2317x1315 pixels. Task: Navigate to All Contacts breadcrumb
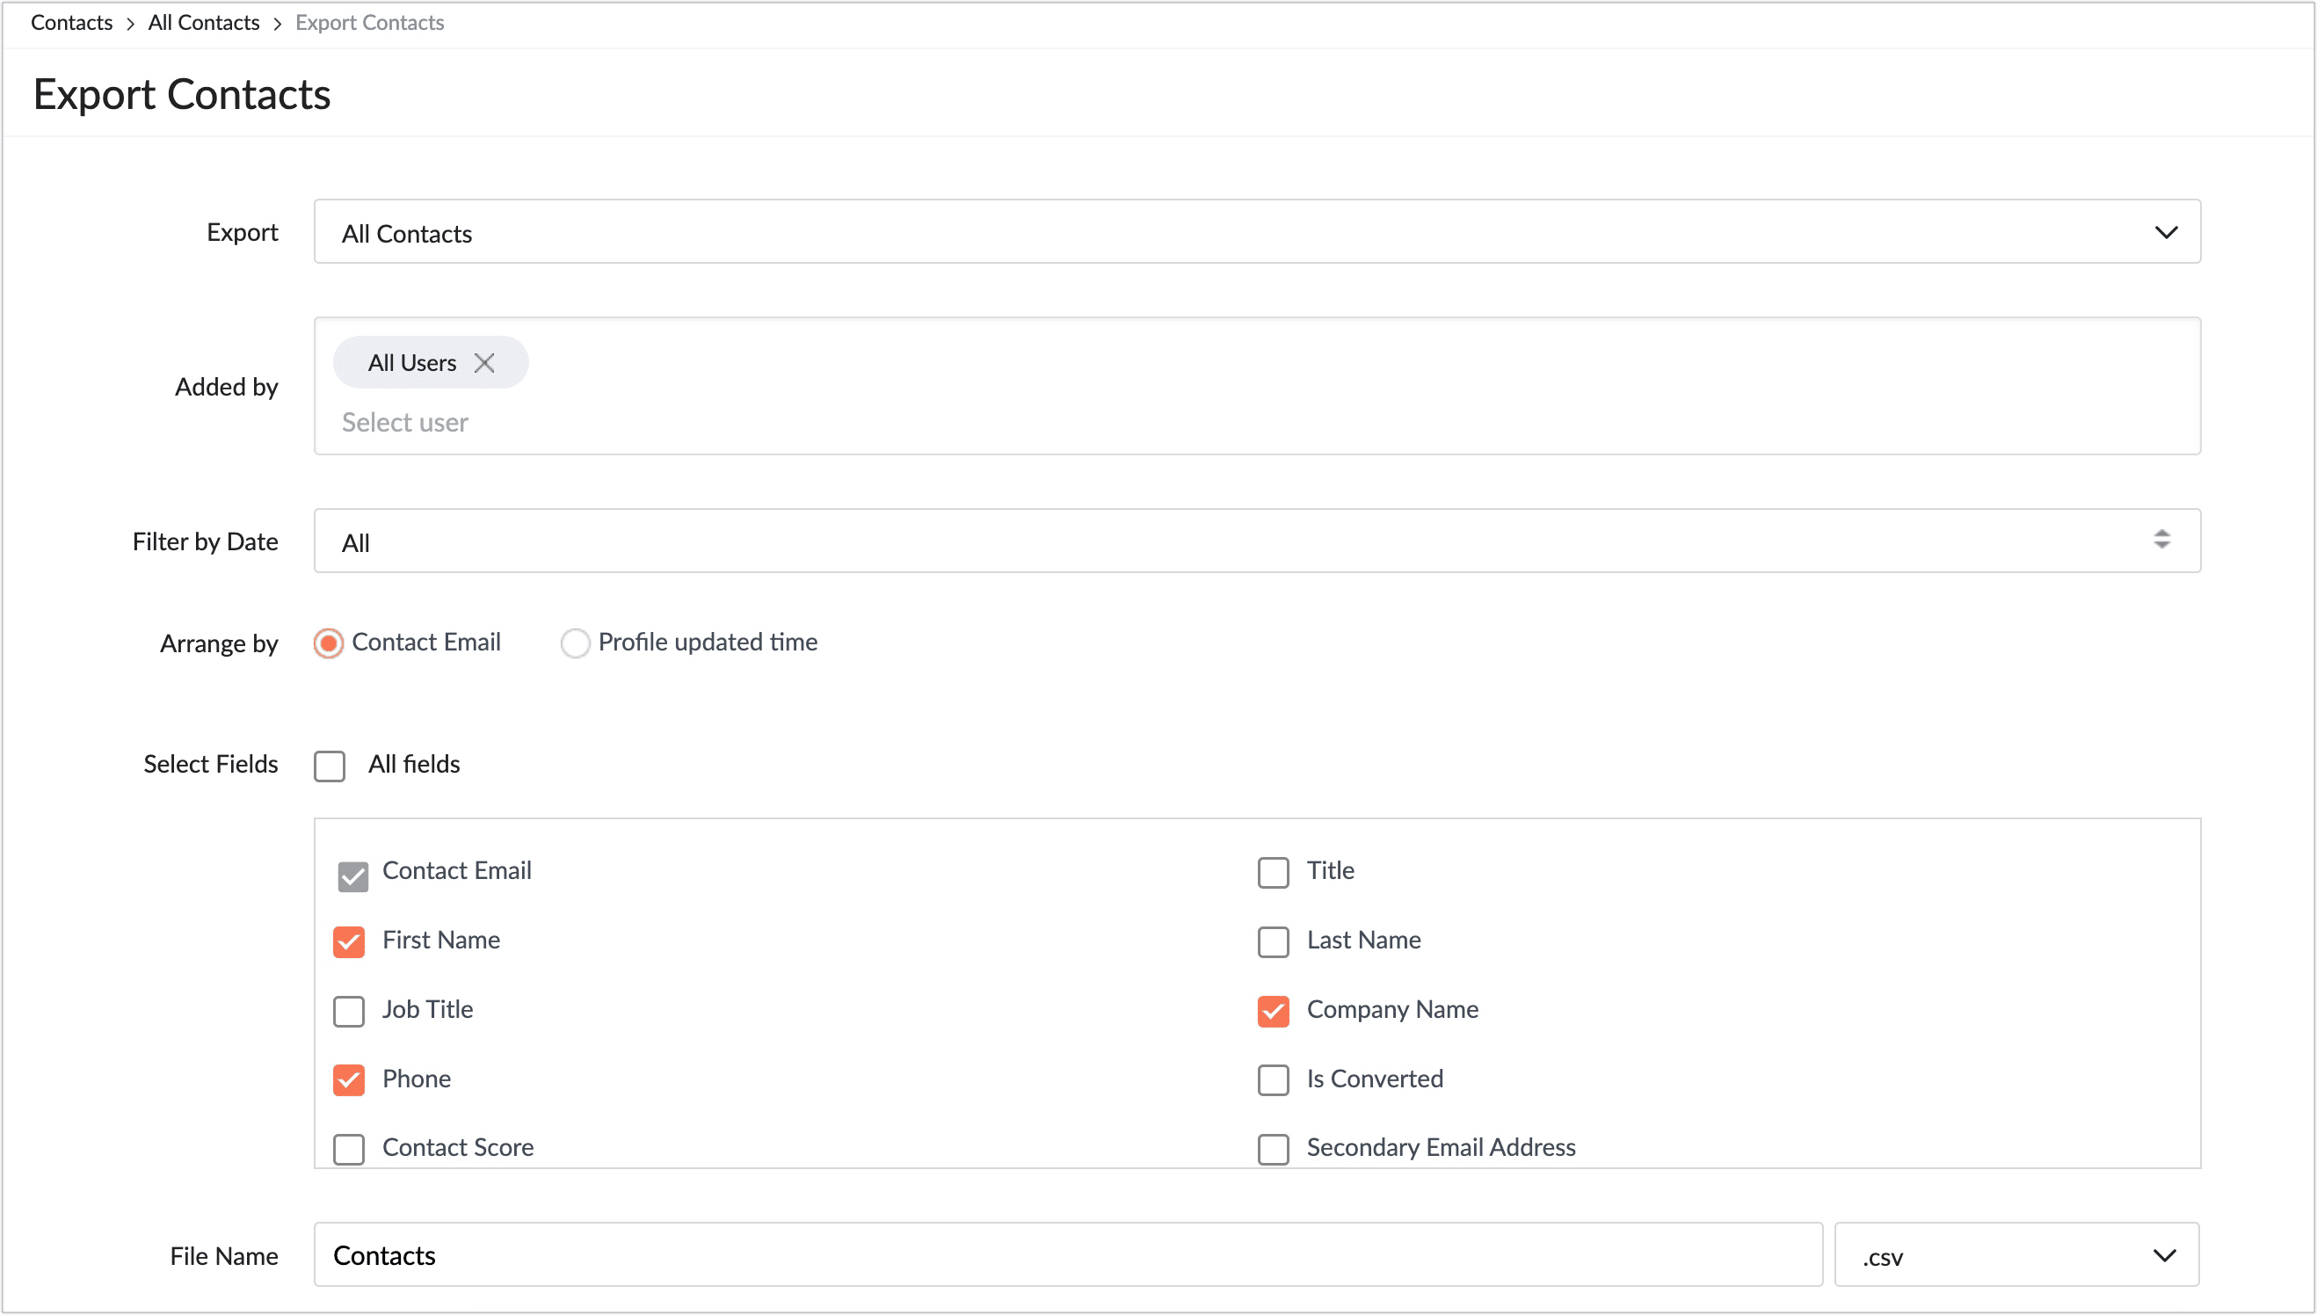(x=203, y=22)
